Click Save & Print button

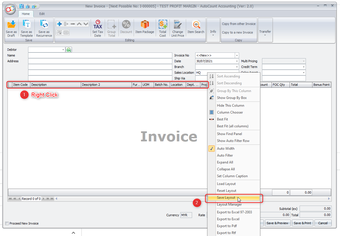pyautogui.click(x=302, y=223)
